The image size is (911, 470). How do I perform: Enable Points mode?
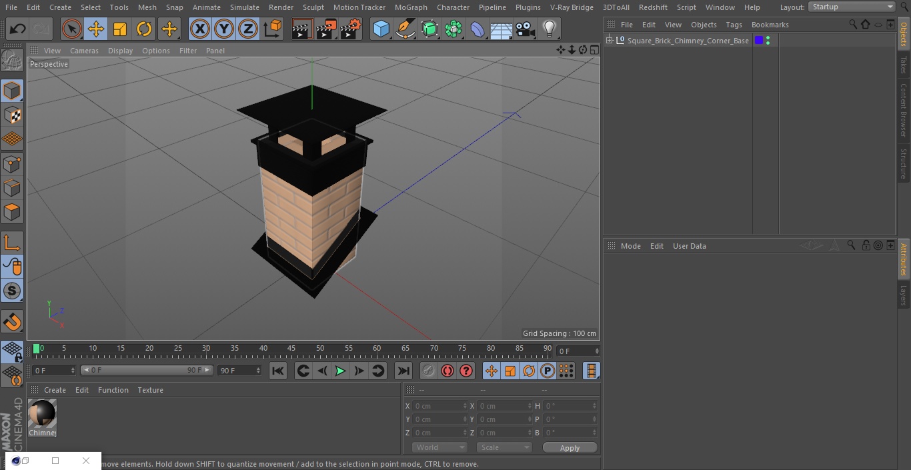point(12,164)
